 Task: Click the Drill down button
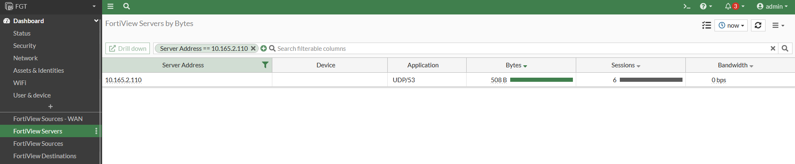(x=127, y=48)
